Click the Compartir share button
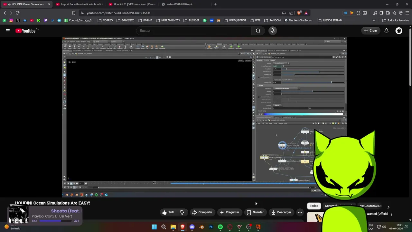The width and height of the screenshot is (412, 232). click(x=202, y=212)
